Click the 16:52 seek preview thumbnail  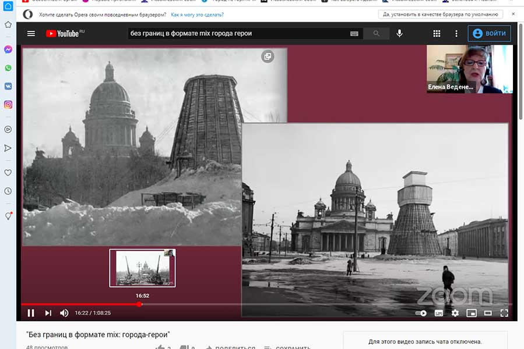[142, 268]
